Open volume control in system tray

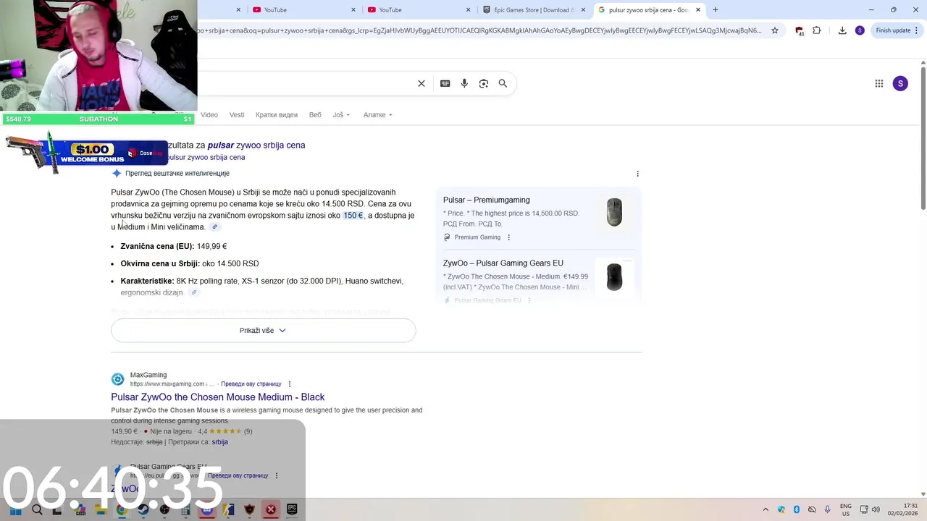[876, 509]
